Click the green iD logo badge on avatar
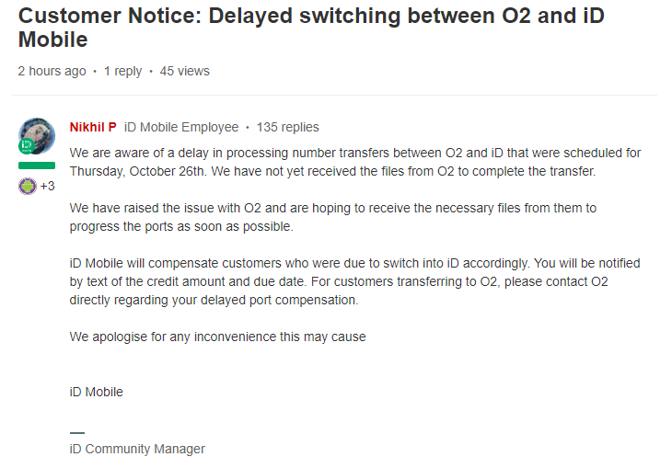Image resolution: width=672 pixels, height=468 pixels. point(27,146)
